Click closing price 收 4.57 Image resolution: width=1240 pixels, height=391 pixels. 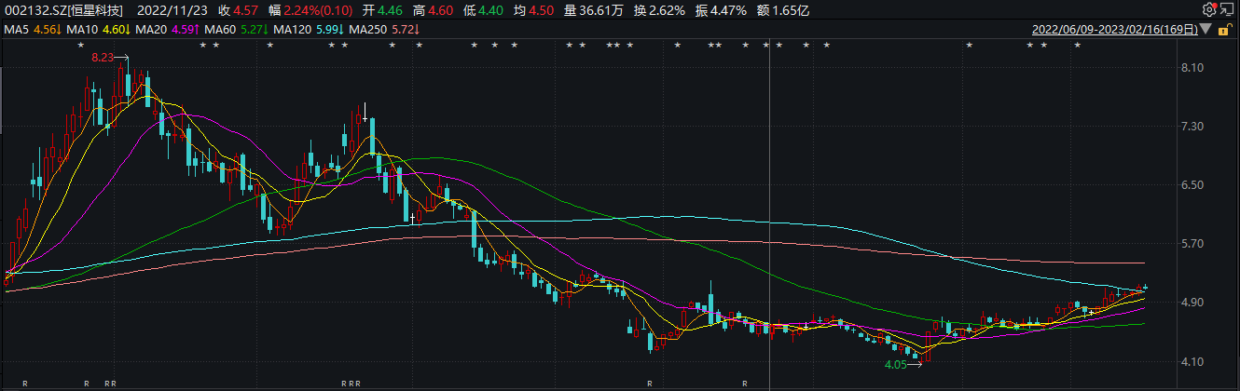point(238,10)
